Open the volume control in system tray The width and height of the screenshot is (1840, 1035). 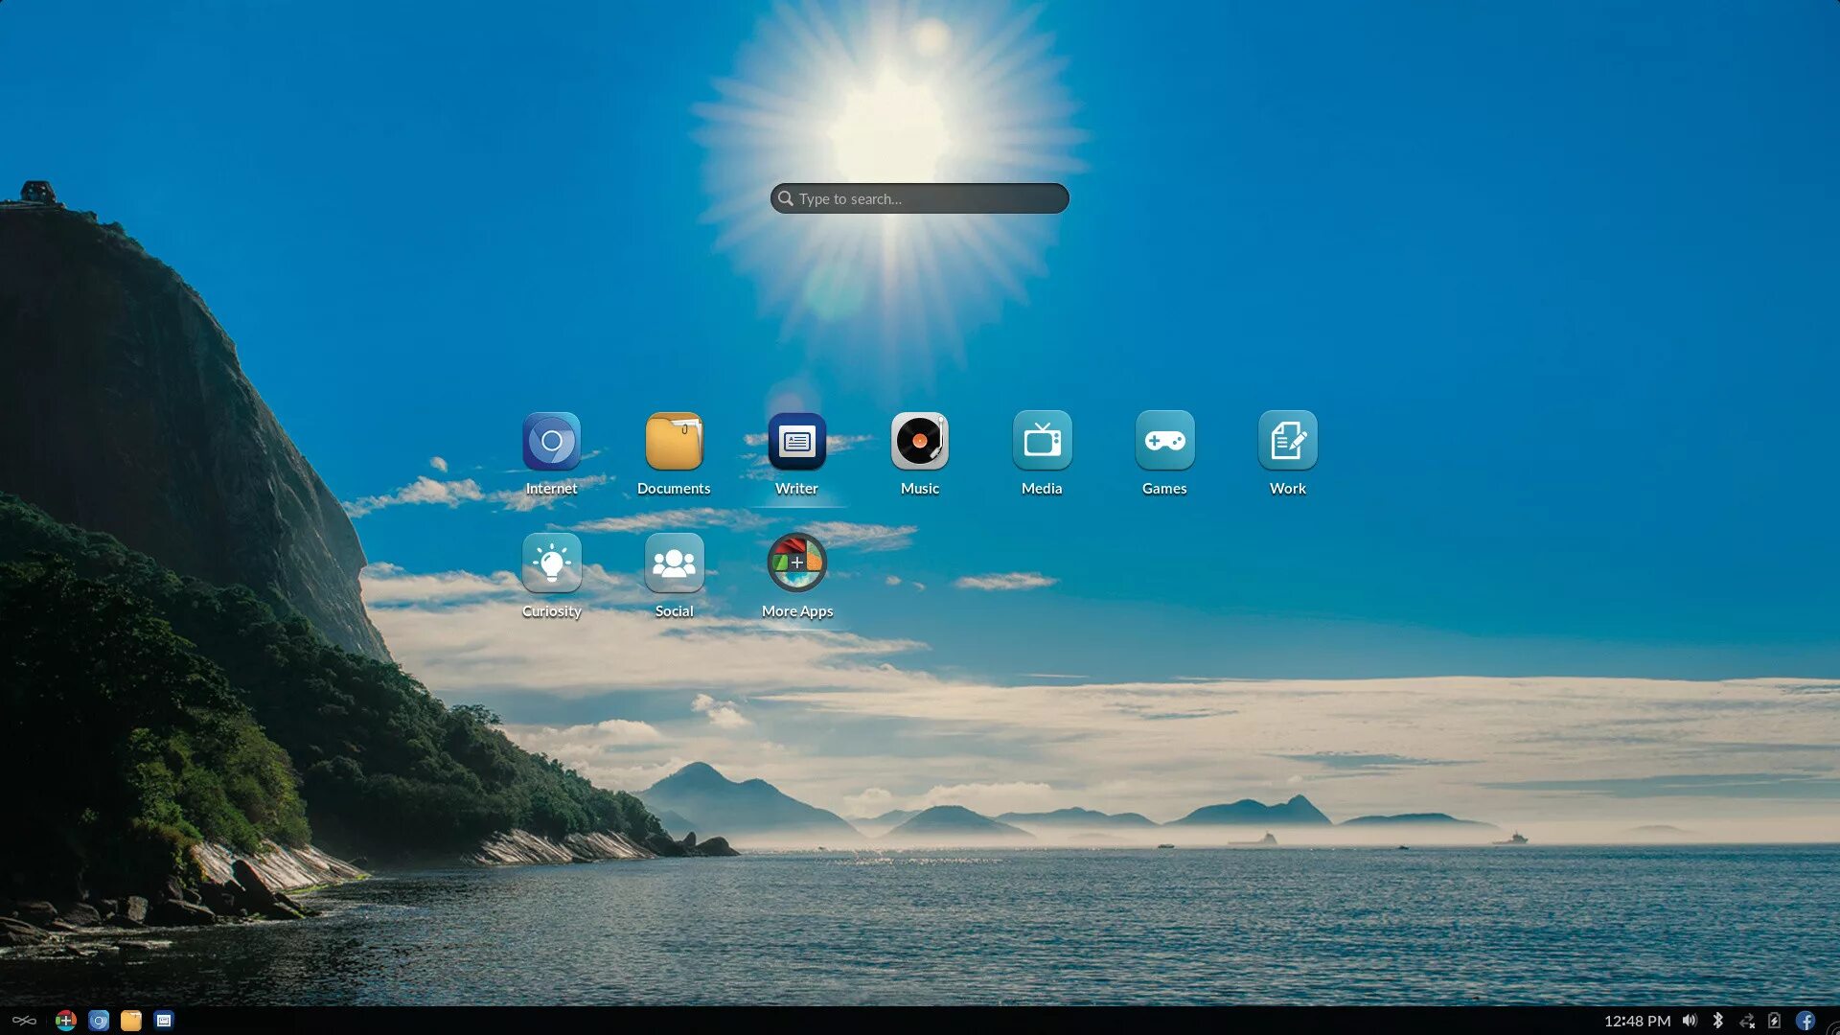click(1690, 1021)
